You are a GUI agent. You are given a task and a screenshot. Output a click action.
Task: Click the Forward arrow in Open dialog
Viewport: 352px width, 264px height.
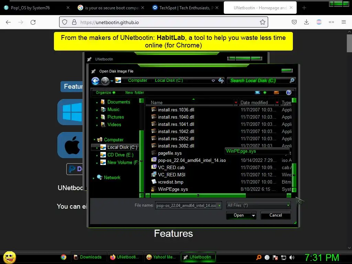tap(105, 81)
